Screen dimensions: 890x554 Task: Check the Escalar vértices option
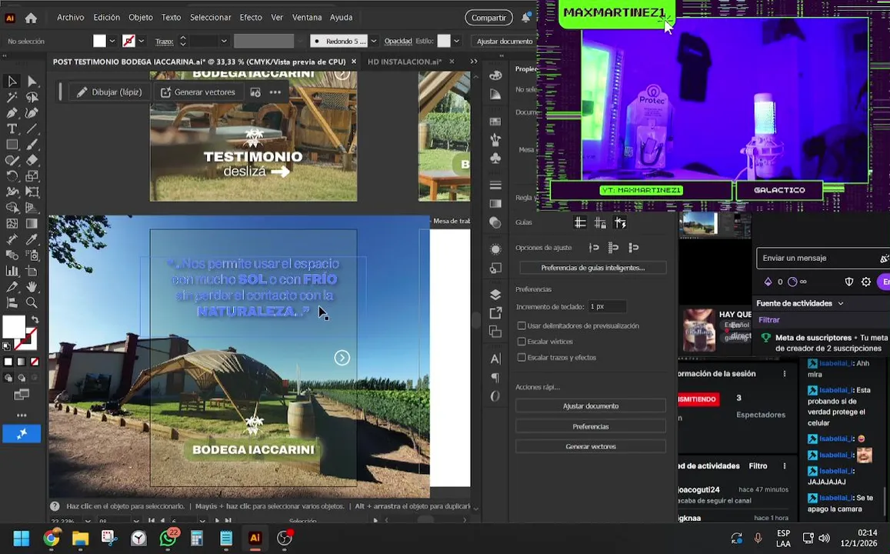pos(521,342)
